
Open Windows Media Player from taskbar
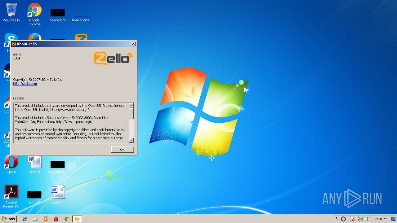(46, 219)
